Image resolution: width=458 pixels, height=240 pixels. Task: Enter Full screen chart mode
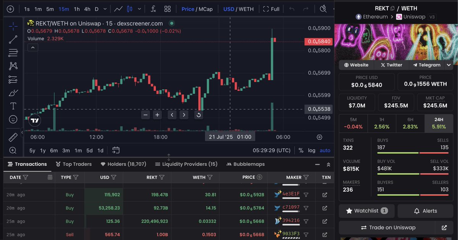[x=271, y=9]
